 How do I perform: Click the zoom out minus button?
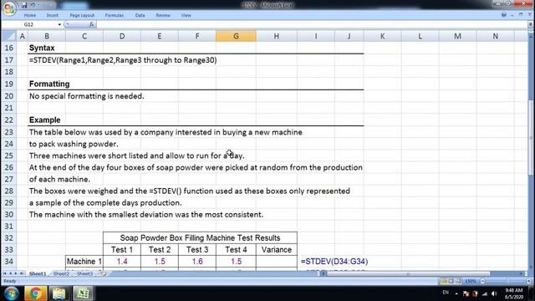(x=482, y=281)
